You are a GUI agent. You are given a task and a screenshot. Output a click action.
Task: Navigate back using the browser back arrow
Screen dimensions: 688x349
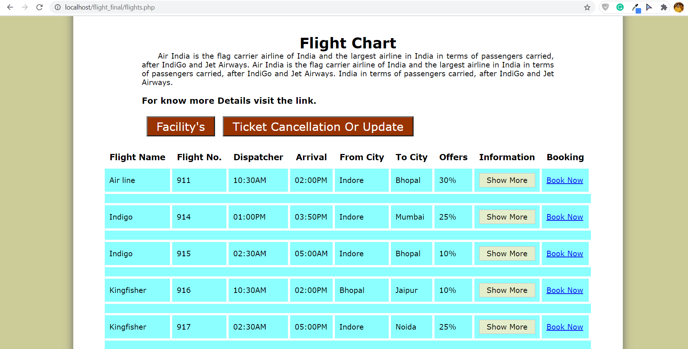(x=10, y=7)
